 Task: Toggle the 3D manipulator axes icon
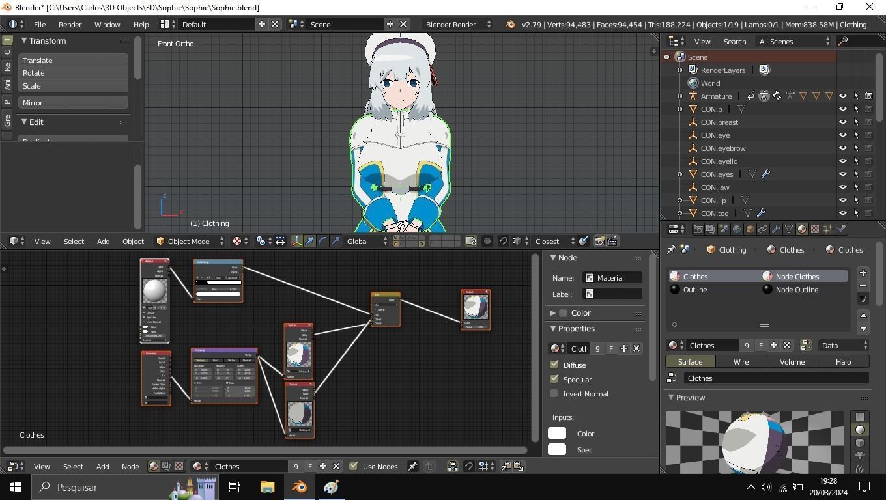pos(297,241)
